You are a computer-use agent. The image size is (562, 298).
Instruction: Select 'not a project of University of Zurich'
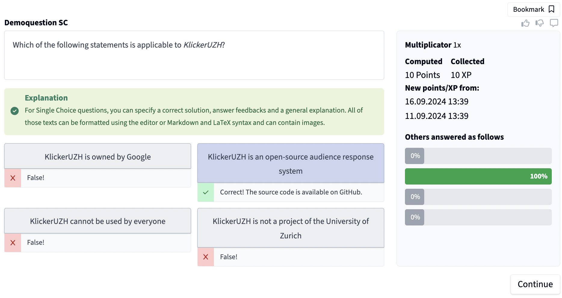pyautogui.click(x=290, y=228)
